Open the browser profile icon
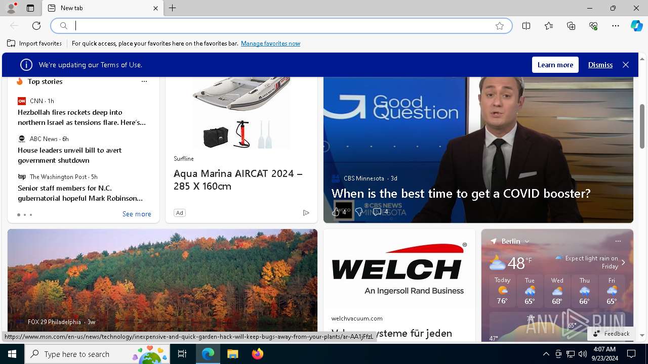 click(x=11, y=8)
